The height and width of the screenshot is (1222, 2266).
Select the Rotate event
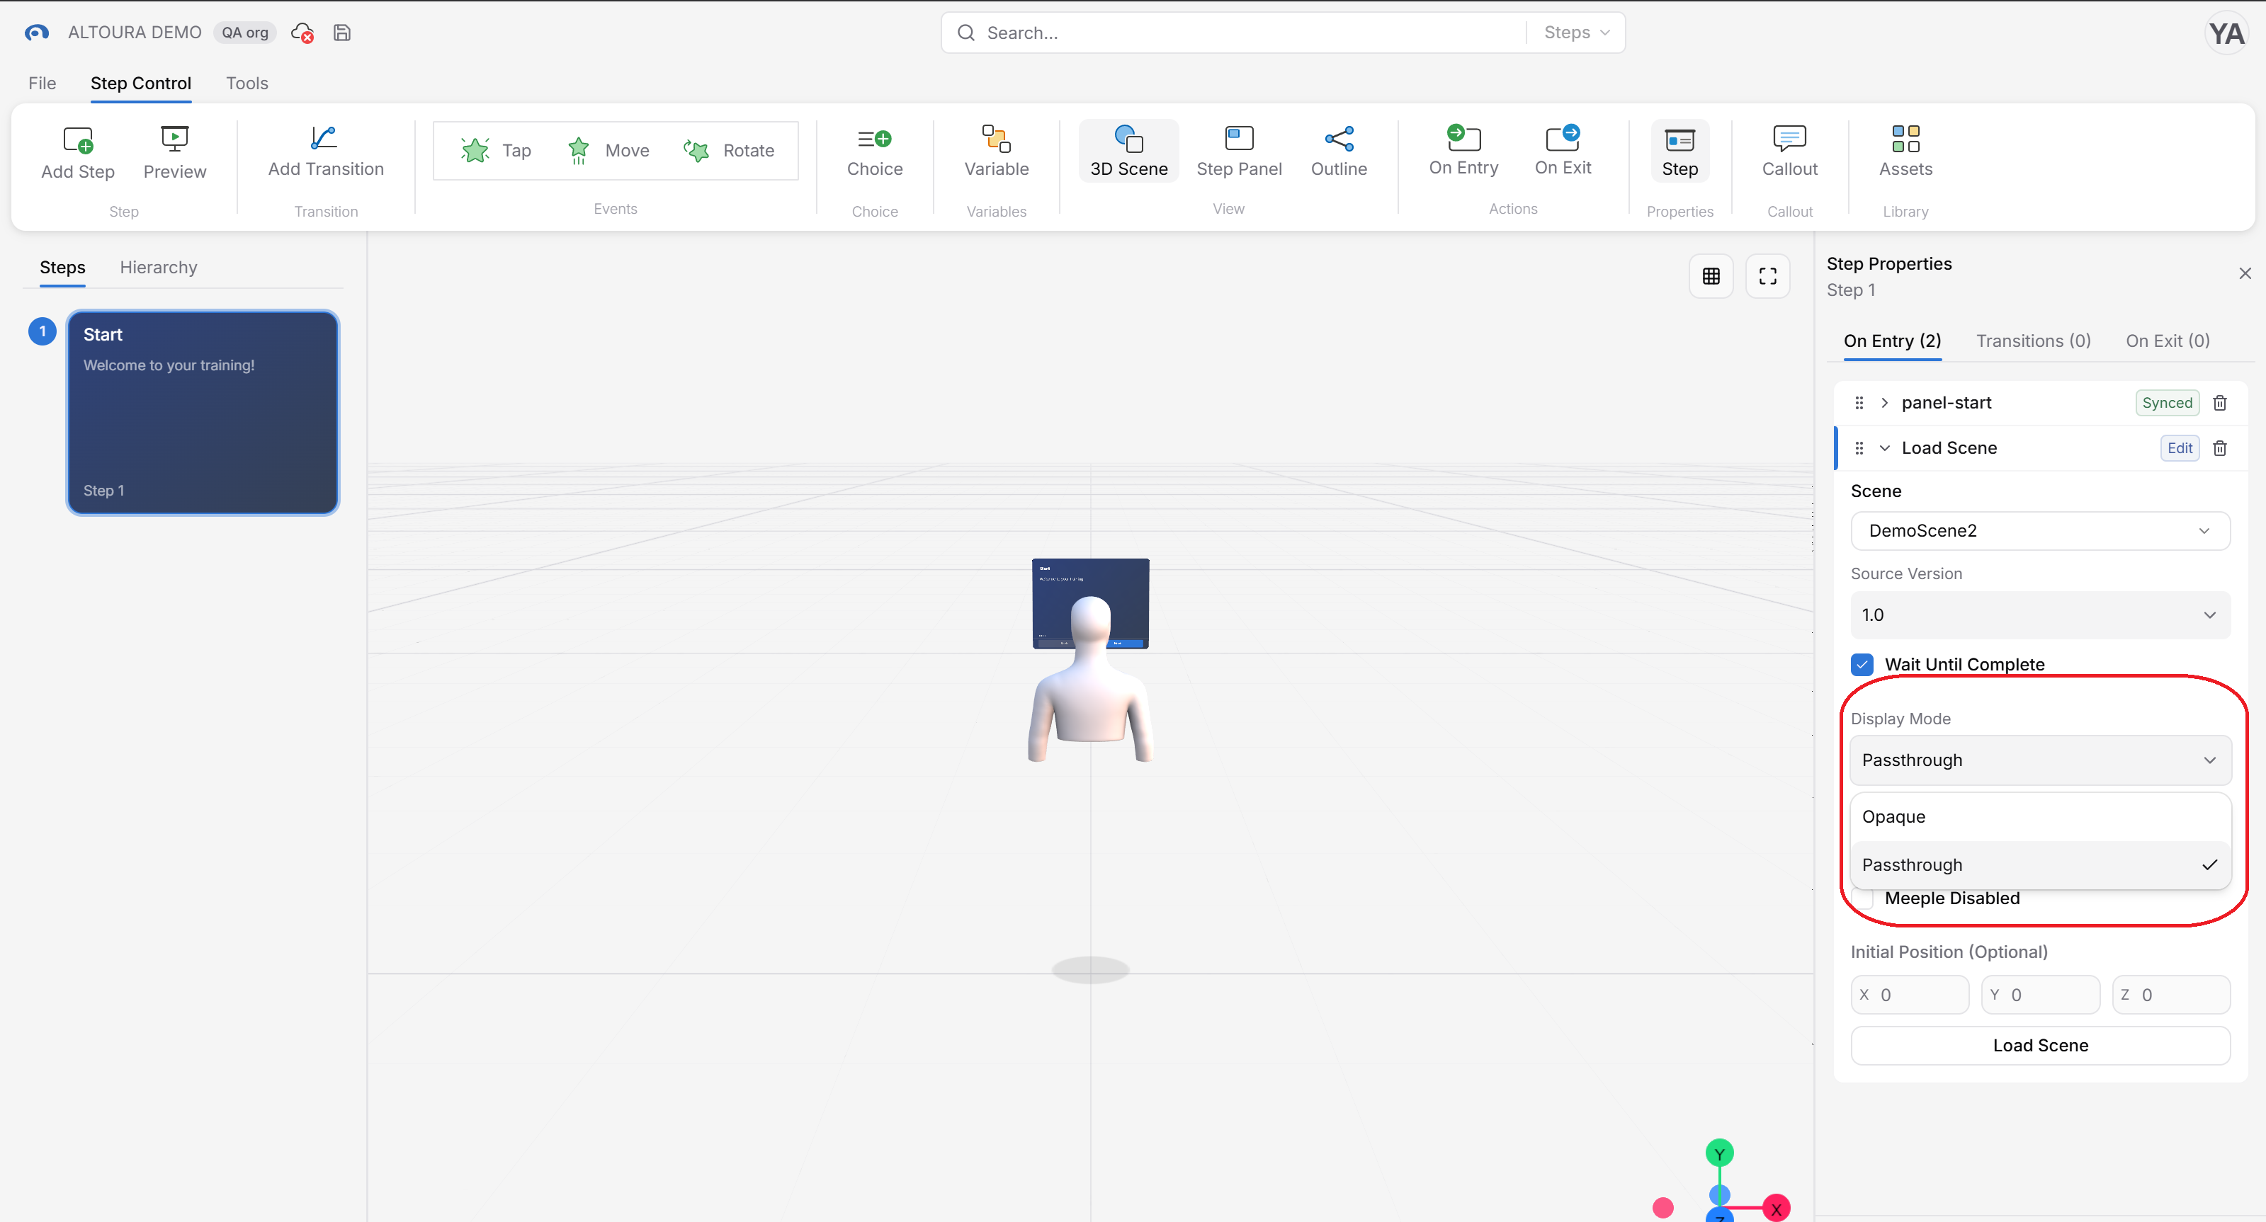[729, 150]
